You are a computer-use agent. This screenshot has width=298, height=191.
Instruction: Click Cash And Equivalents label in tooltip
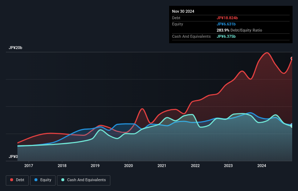click(191, 36)
